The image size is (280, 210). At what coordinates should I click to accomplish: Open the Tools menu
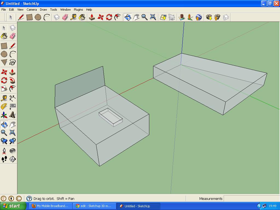(53, 10)
